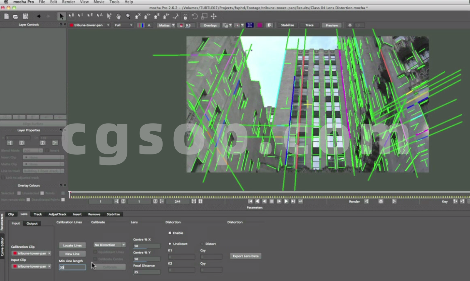Select the Distort radio button
Image resolution: width=470 pixels, height=281 pixels.
[x=202, y=244]
